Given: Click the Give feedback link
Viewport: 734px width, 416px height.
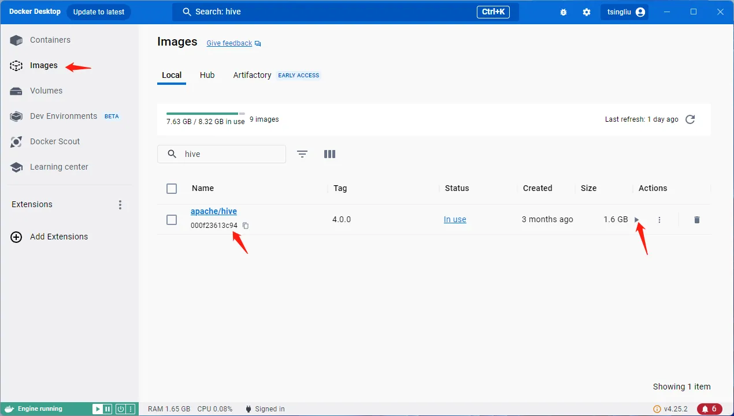Looking at the screenshot, I should (x=229, y=43).
